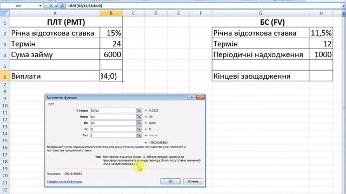
Task: Select column B header
Action: [x=111, y=13]
